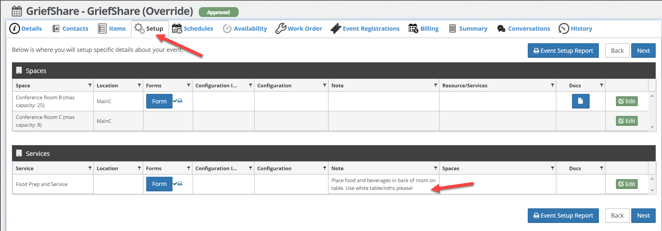Filter the Spaces table Location column
662x231 pixels.
click(x=139, y=86)
